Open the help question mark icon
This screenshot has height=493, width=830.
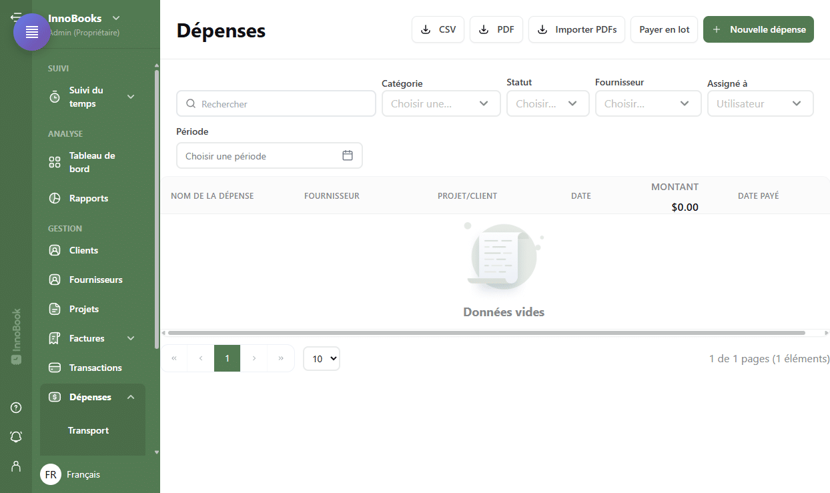(16, 408)
